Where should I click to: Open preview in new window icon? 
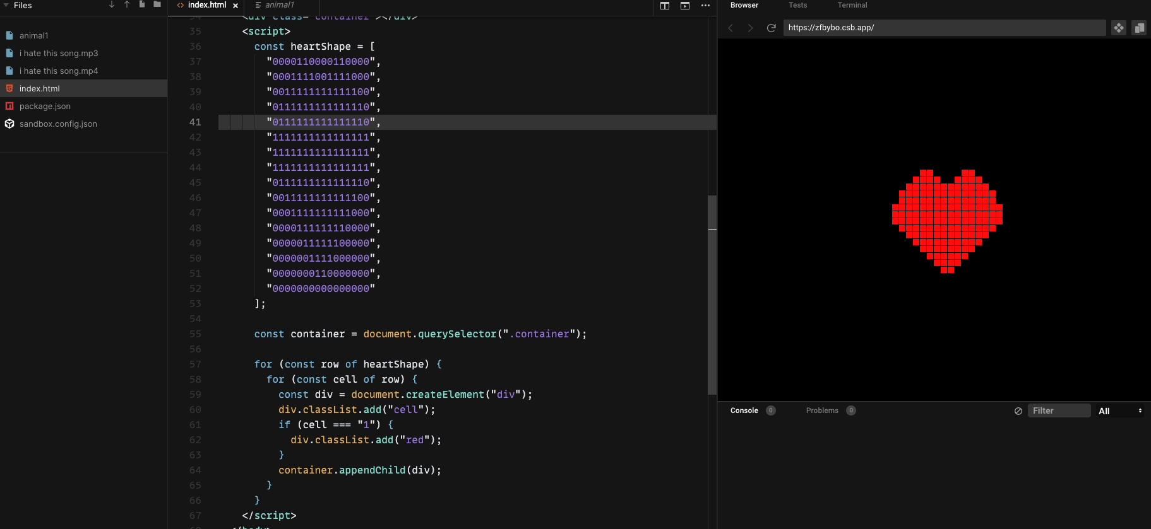[1139, 28]
